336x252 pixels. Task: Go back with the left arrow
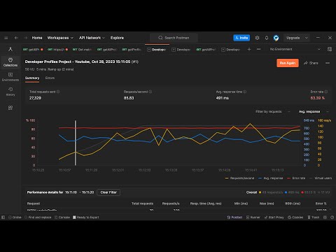click(16, 38)
